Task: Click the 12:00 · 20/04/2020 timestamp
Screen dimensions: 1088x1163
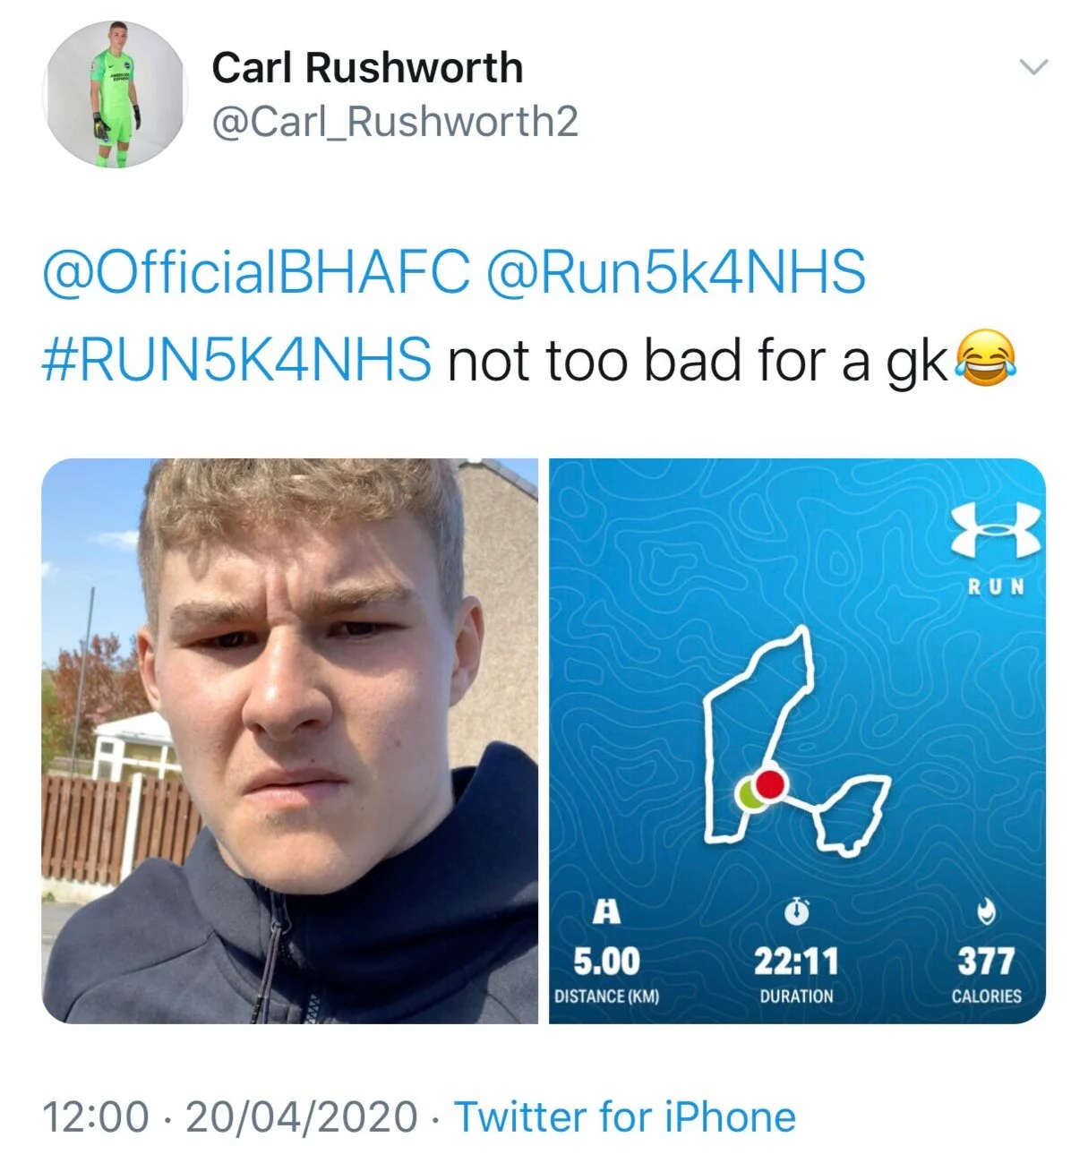Action: point(229,1116)
